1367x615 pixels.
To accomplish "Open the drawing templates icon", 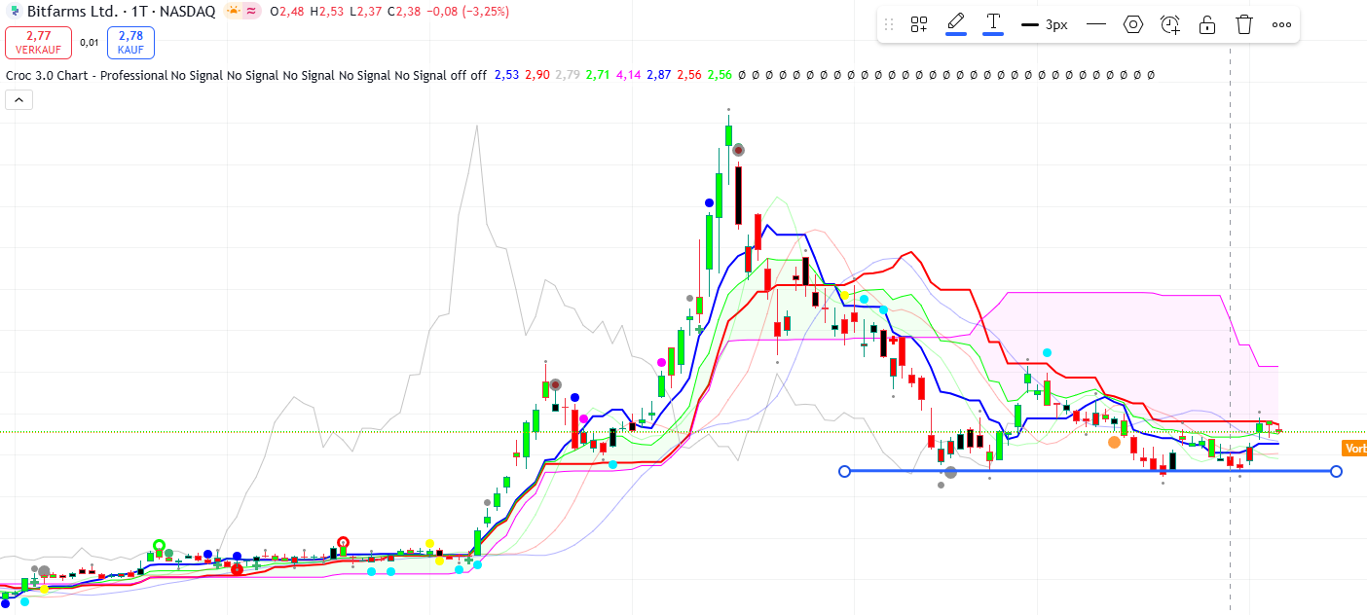I will pyautogui.click(x=918, y=24).
